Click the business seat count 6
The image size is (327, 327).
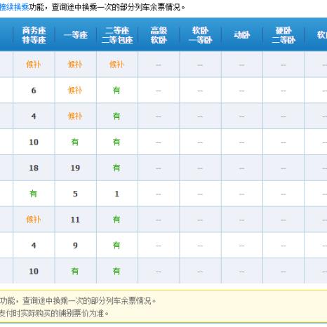34,91
